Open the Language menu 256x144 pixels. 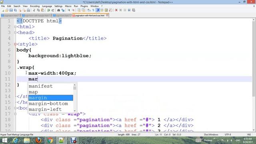[47, 6]
